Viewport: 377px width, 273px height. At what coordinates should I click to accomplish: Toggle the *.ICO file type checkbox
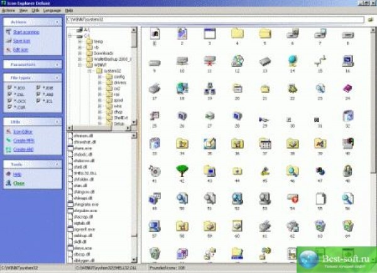tap(10, 88)
